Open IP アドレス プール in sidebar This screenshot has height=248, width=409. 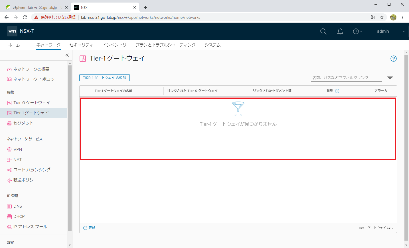(x=30, y=227)
